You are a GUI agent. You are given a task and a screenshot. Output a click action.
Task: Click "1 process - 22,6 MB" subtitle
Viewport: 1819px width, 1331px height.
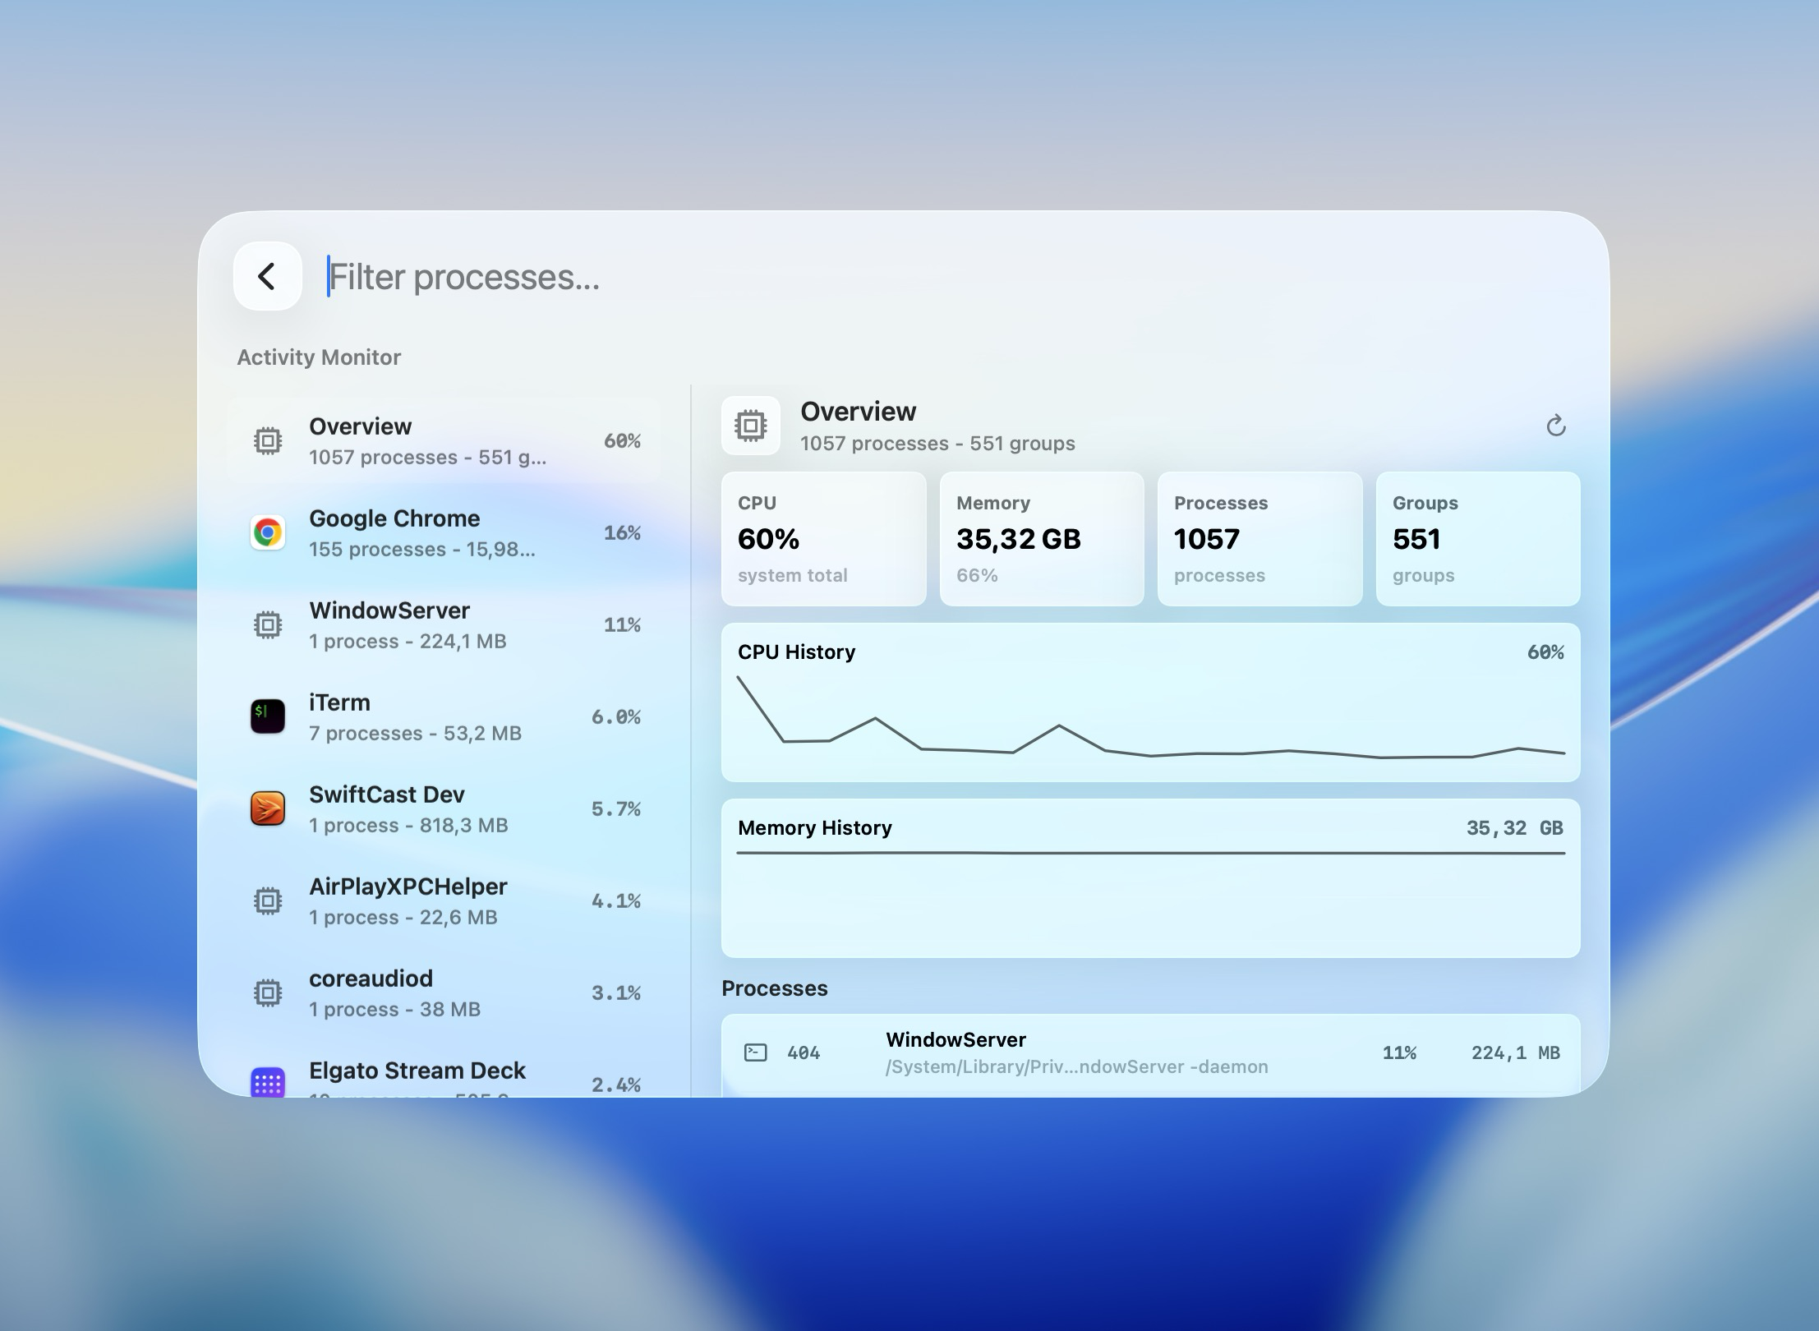point(403,918)
